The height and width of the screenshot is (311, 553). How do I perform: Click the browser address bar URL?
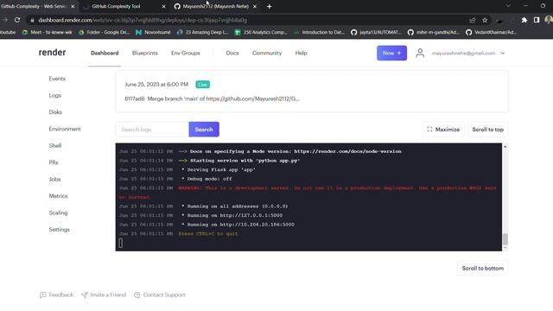[143, 20]
